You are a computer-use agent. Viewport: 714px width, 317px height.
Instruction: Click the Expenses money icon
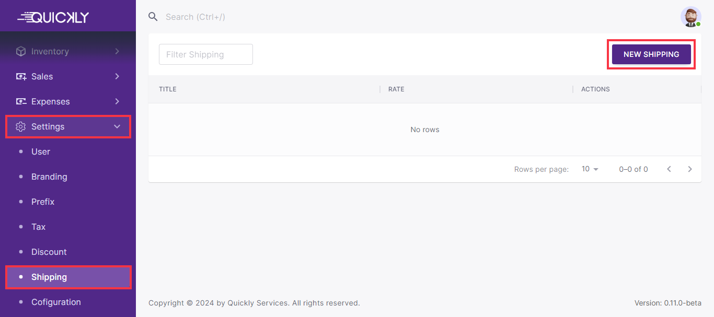pyautogui.click(x=21, y=101)
